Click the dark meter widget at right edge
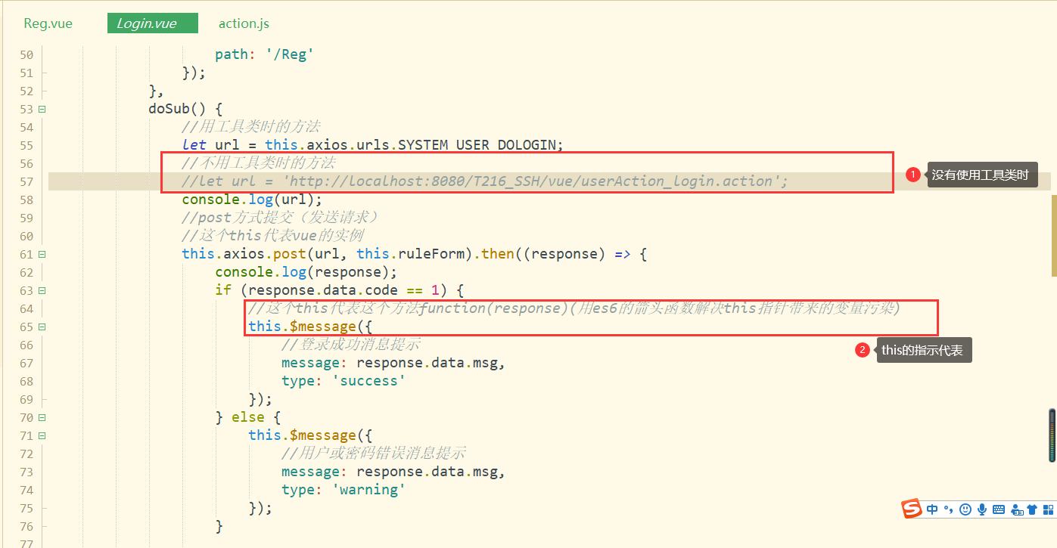 point(1052,435)
